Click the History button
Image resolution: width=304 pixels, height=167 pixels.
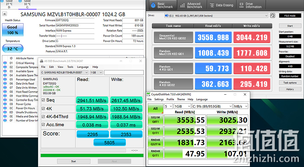click(290, 89)
